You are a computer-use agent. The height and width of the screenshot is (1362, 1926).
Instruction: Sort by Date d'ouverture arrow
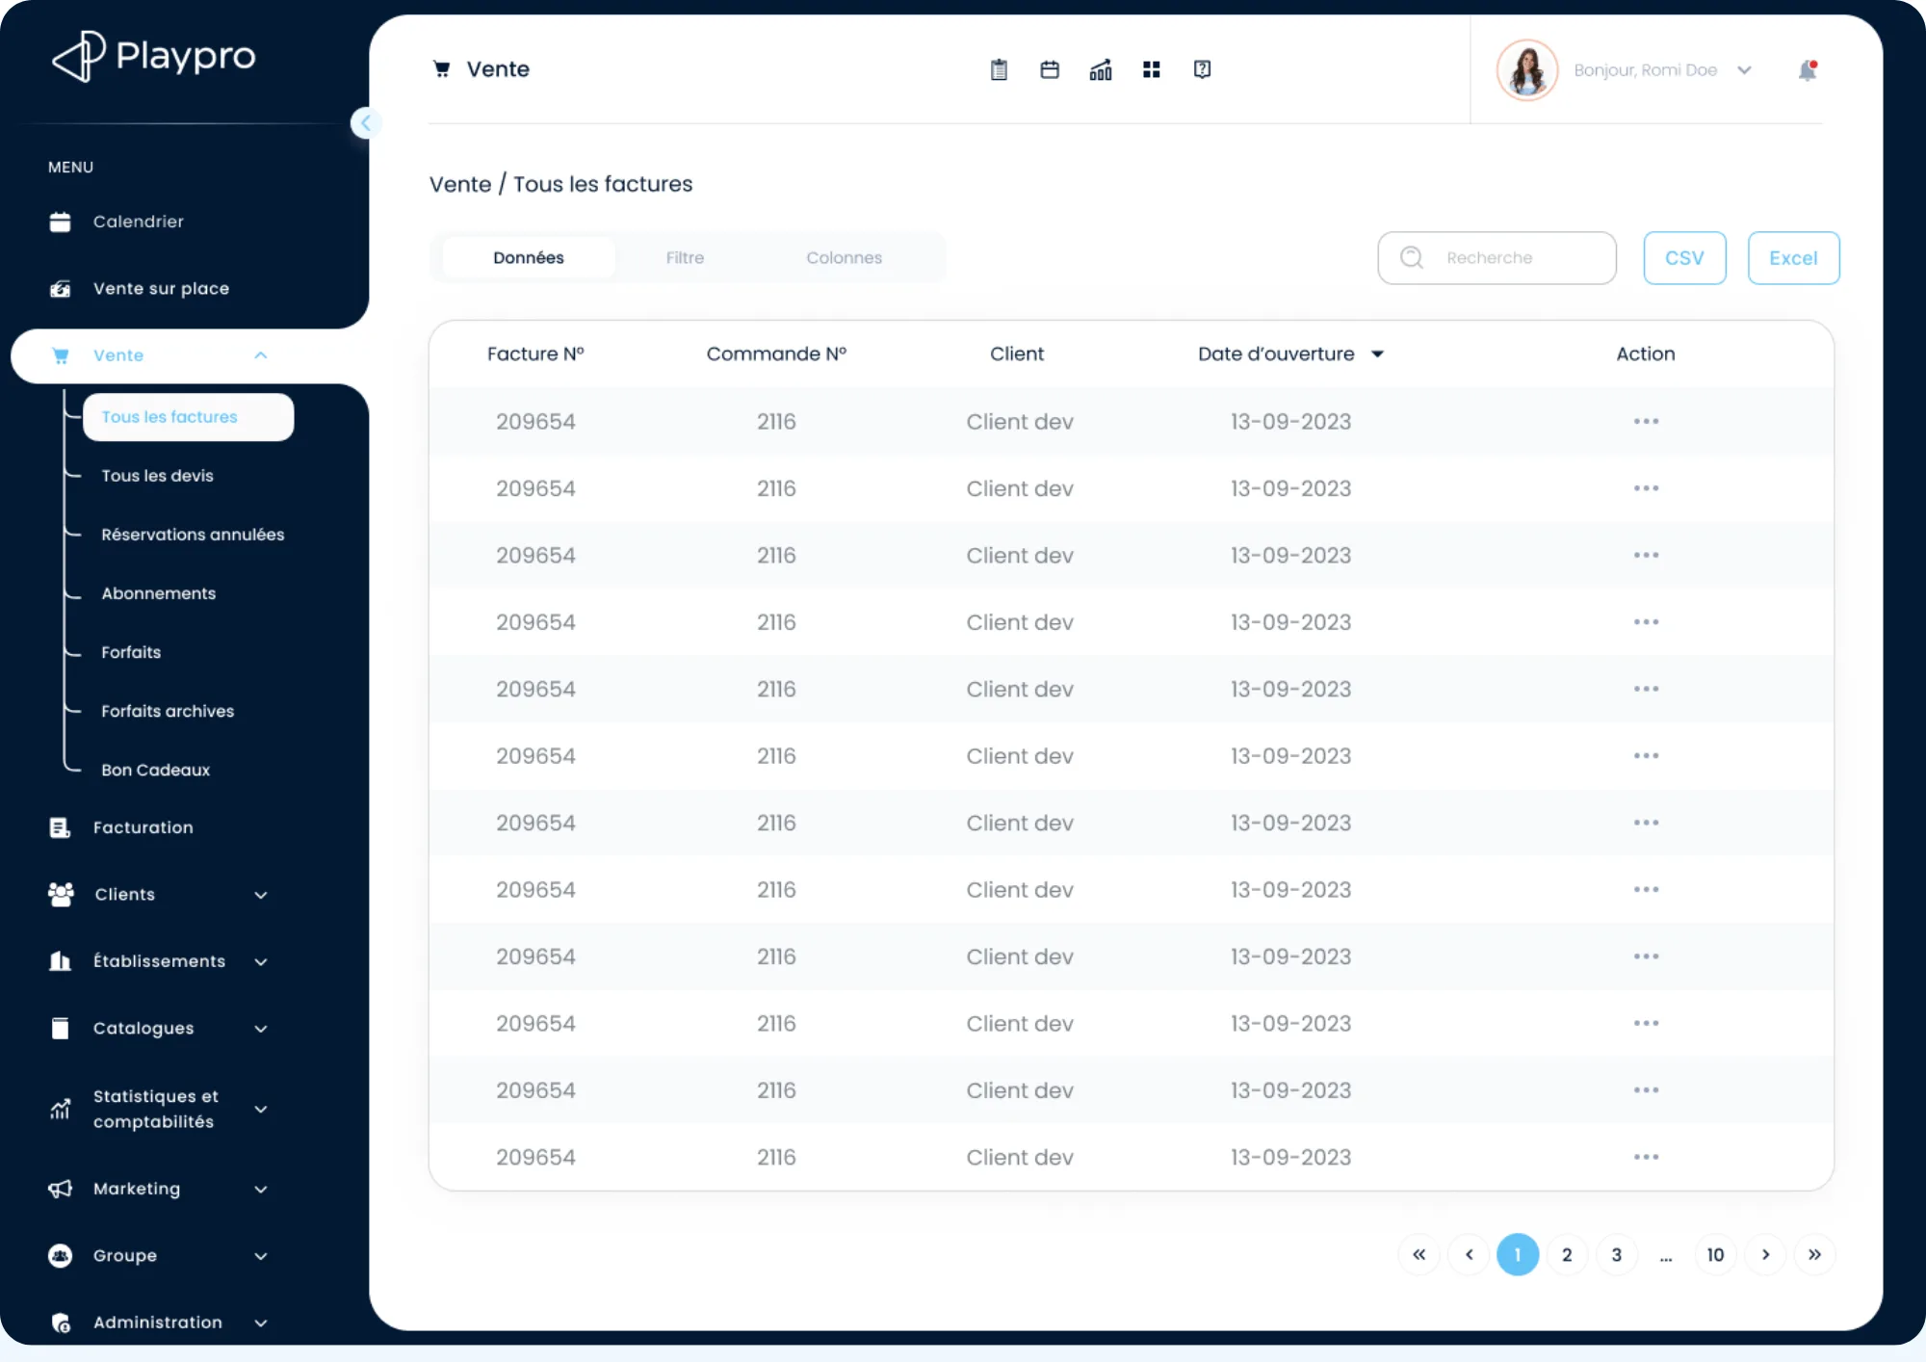[x=1377, y=354]
